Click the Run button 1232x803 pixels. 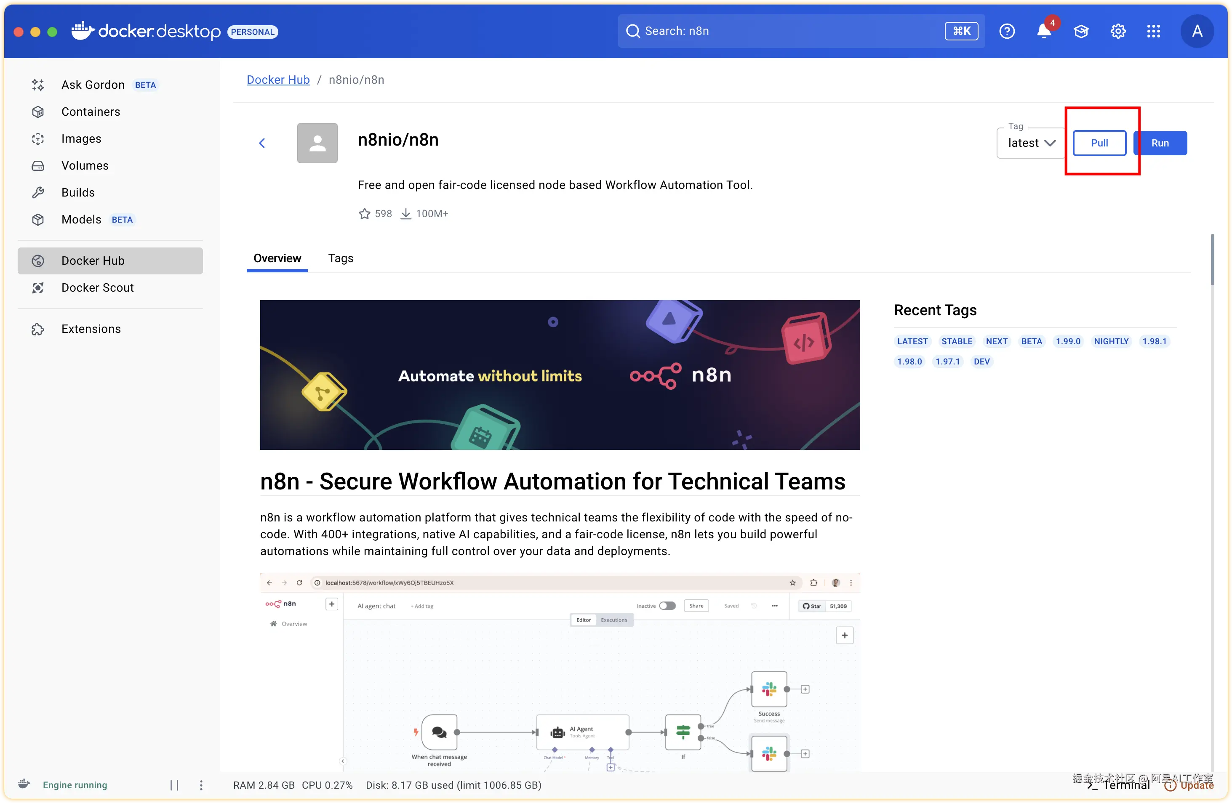coord(1160,144)
